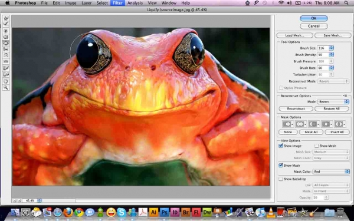354x221 pixels.
Task: Open the Reconstruct Mode dropdown in Tool Options
Action: 333,81
